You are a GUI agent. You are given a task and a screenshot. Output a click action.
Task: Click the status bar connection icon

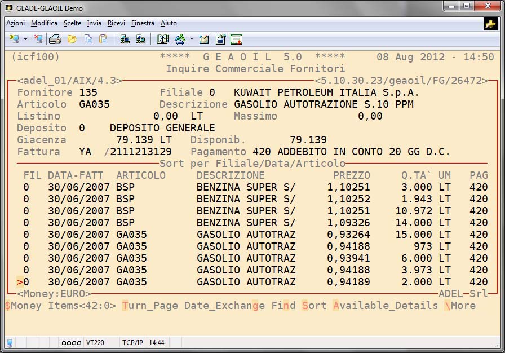pos(10,343)
